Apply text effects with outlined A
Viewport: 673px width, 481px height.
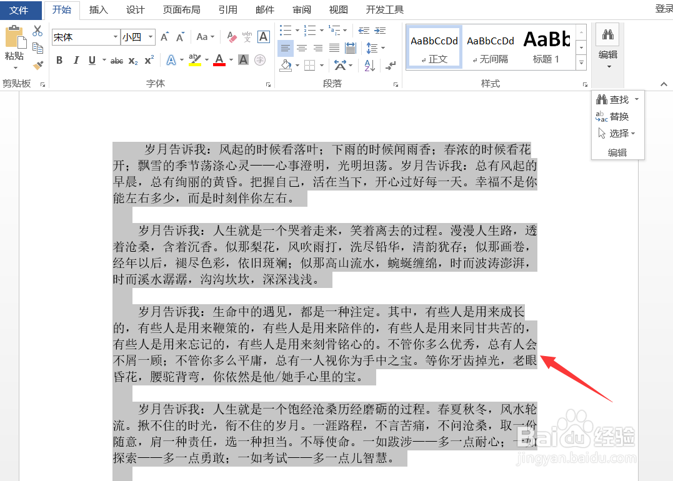coord(171,61)
